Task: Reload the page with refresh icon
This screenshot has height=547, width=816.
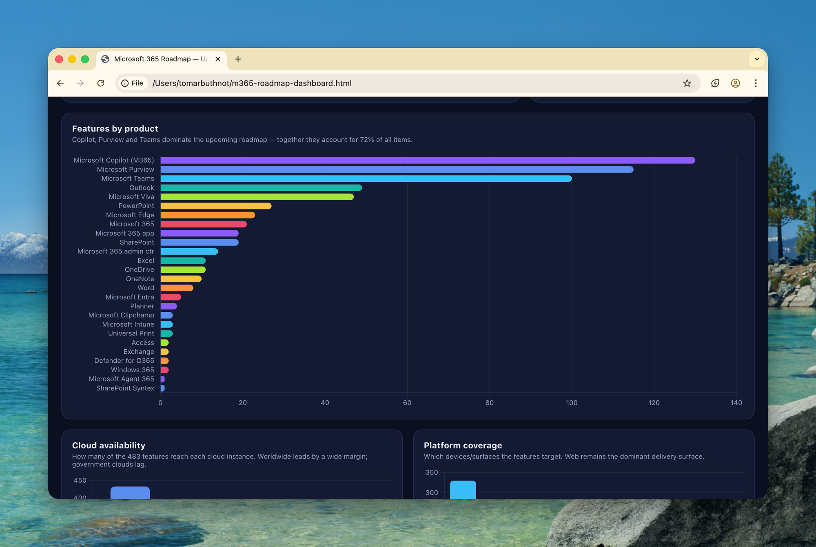Action: tap(101, 83)
